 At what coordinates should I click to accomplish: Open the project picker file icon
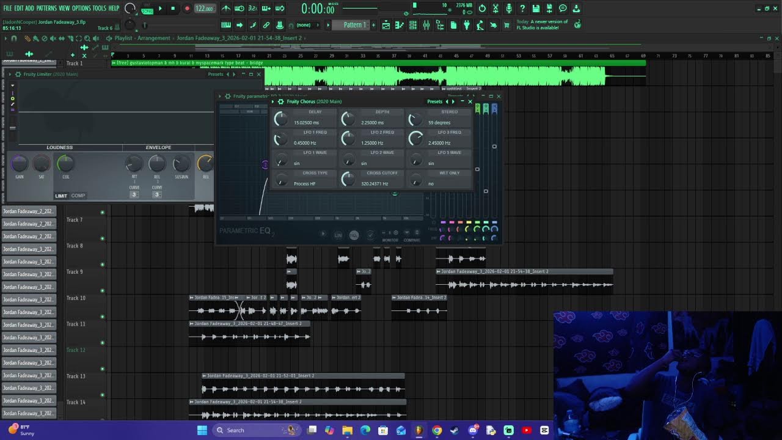pyautogui.click(x=453, y=25)
